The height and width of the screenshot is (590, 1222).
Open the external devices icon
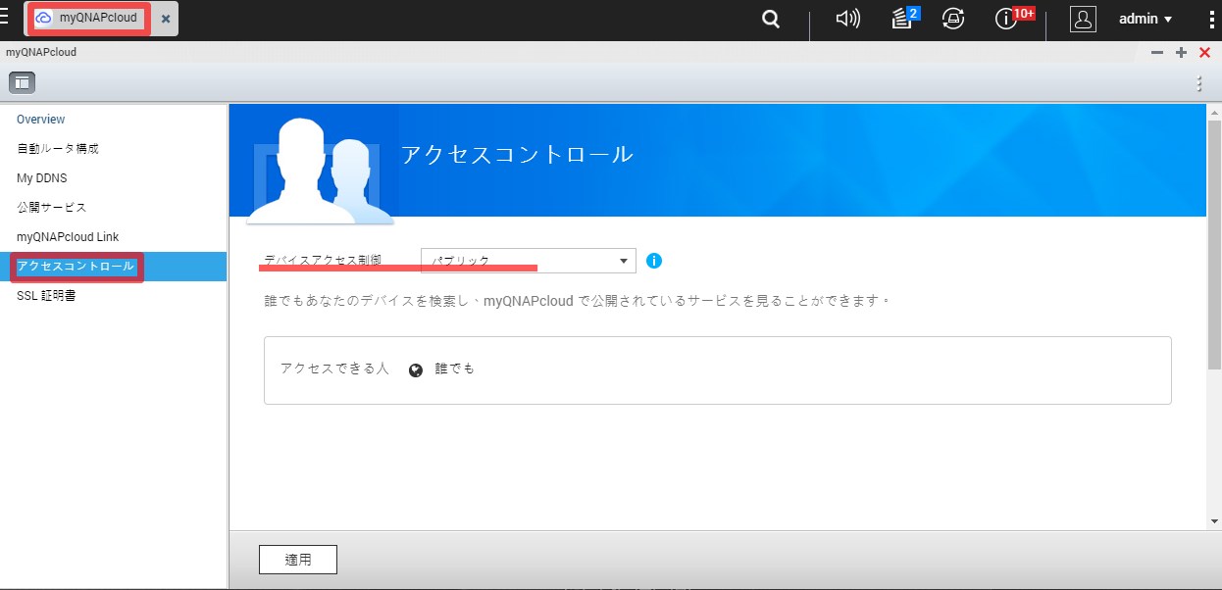click(x=952, y=19)
